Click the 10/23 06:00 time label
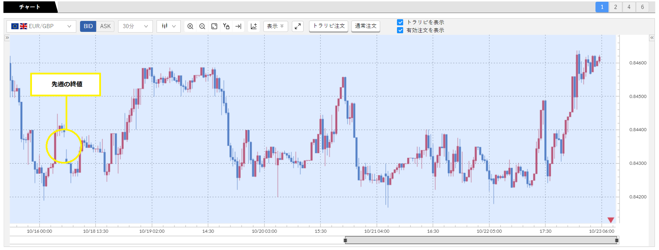Screen dimensions: 659x250 click(x=602, y=231)
